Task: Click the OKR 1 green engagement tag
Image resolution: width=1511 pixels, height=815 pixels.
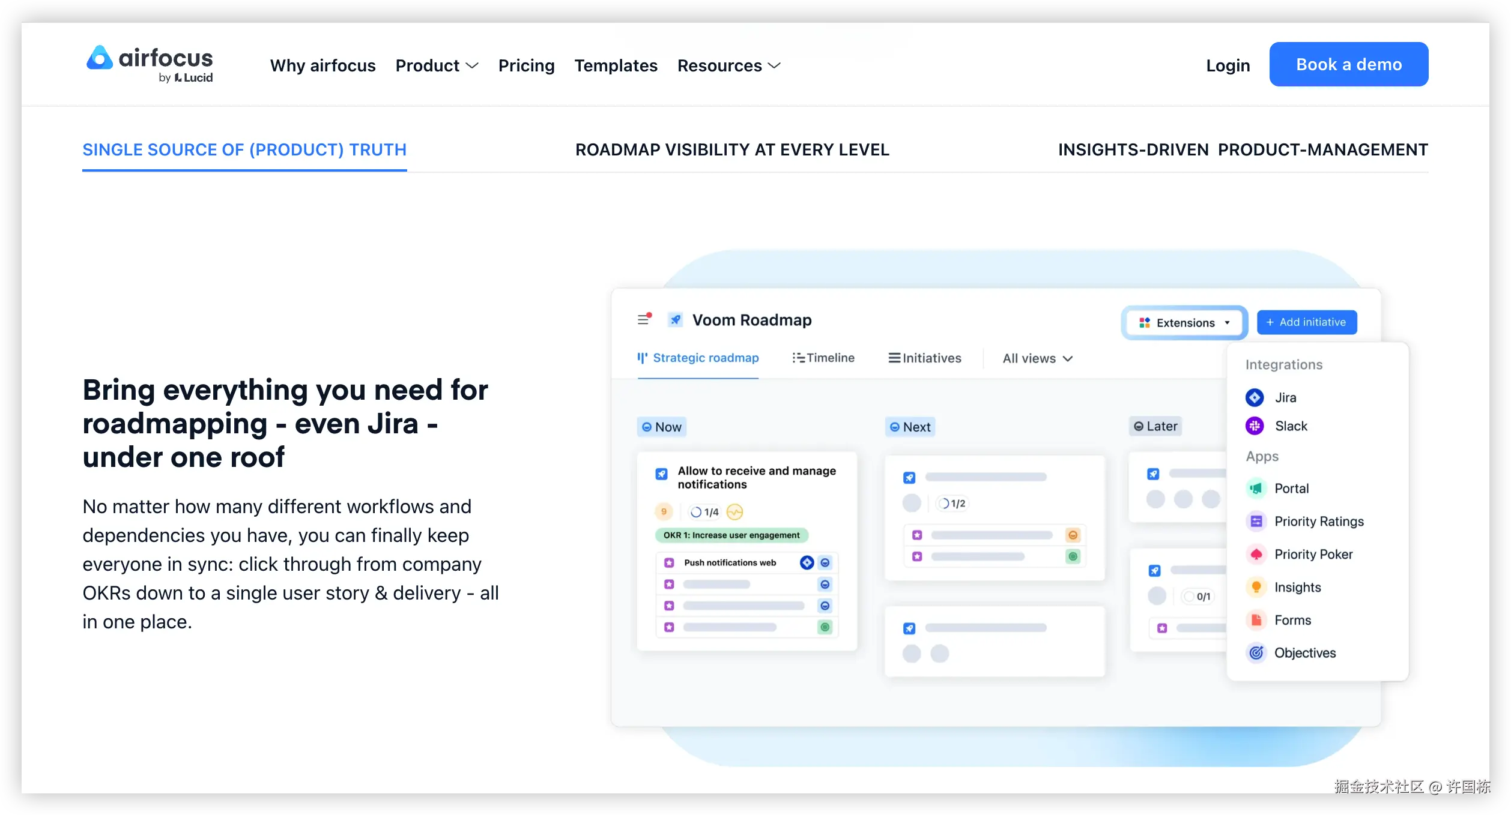Action: tap(731, 535)
